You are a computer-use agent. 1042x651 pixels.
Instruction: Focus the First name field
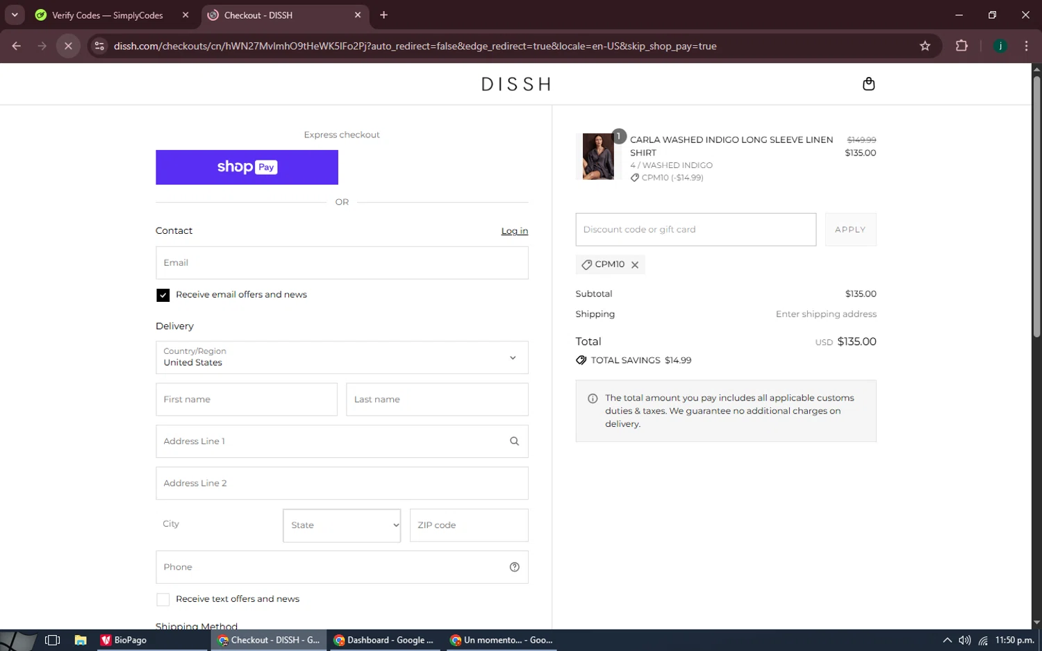point(247,400)
